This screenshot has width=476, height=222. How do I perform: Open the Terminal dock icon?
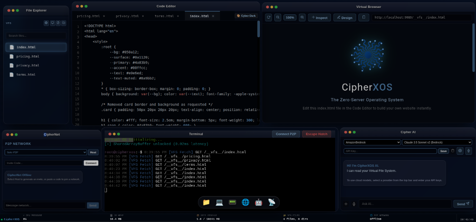pyautogui.click(x=232, y=202)
